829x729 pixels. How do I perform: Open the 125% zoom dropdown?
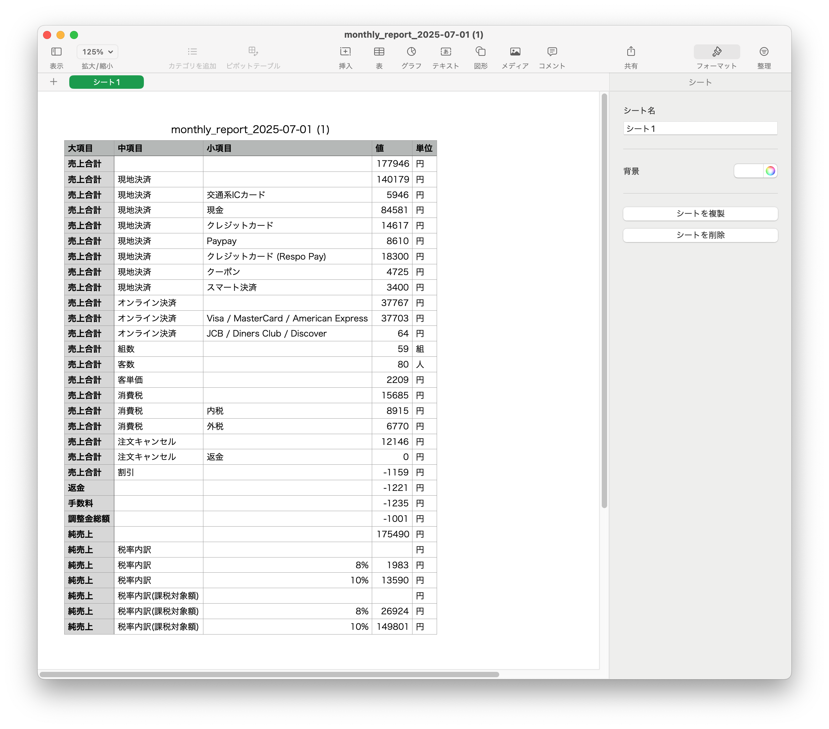coord(97,51)
